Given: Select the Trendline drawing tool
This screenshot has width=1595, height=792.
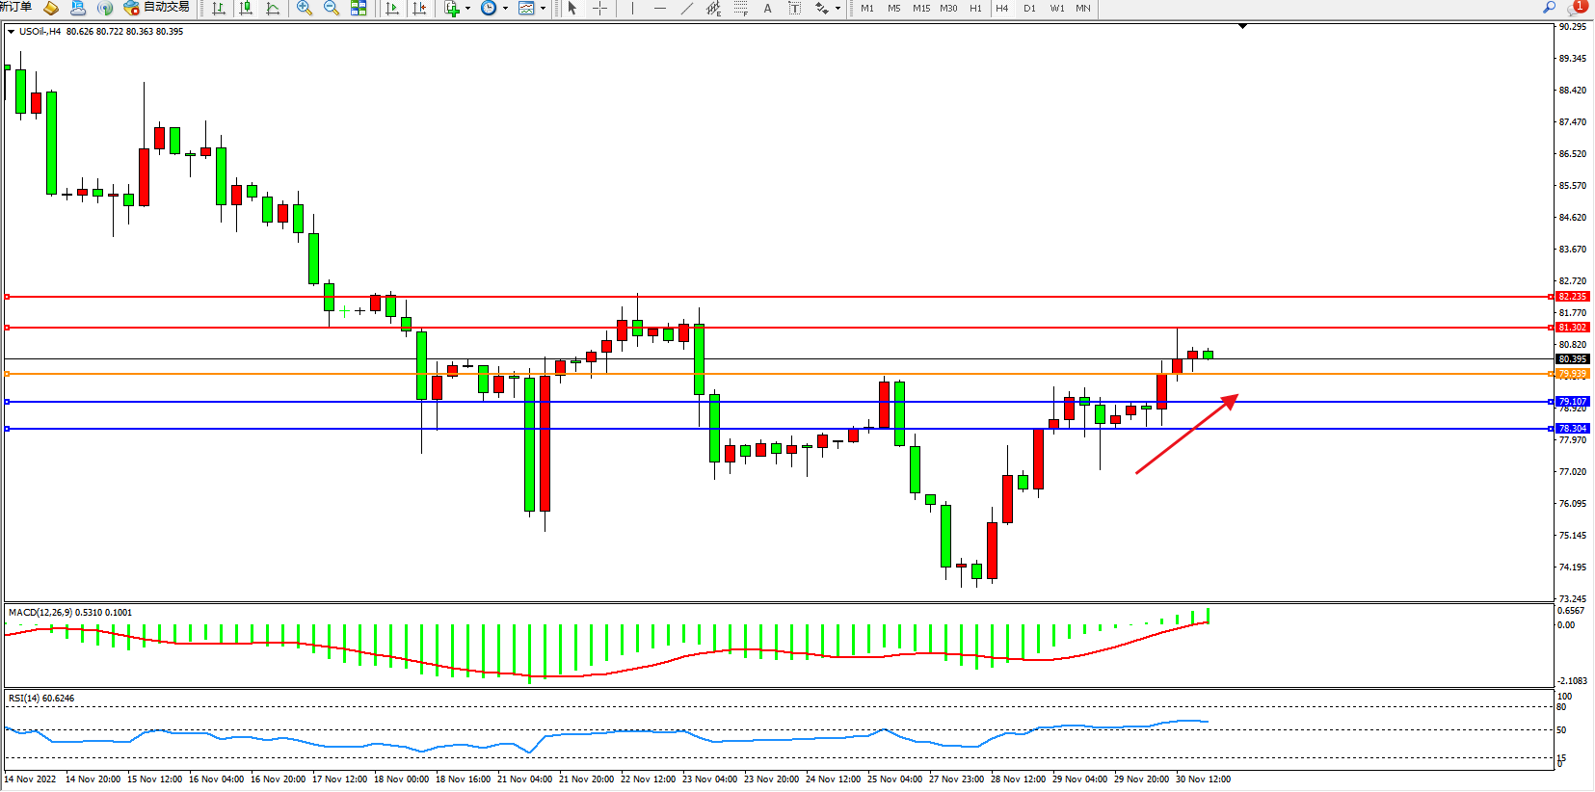Looking at the screenshot, I should pyautogui.click(x=686, y=9).
